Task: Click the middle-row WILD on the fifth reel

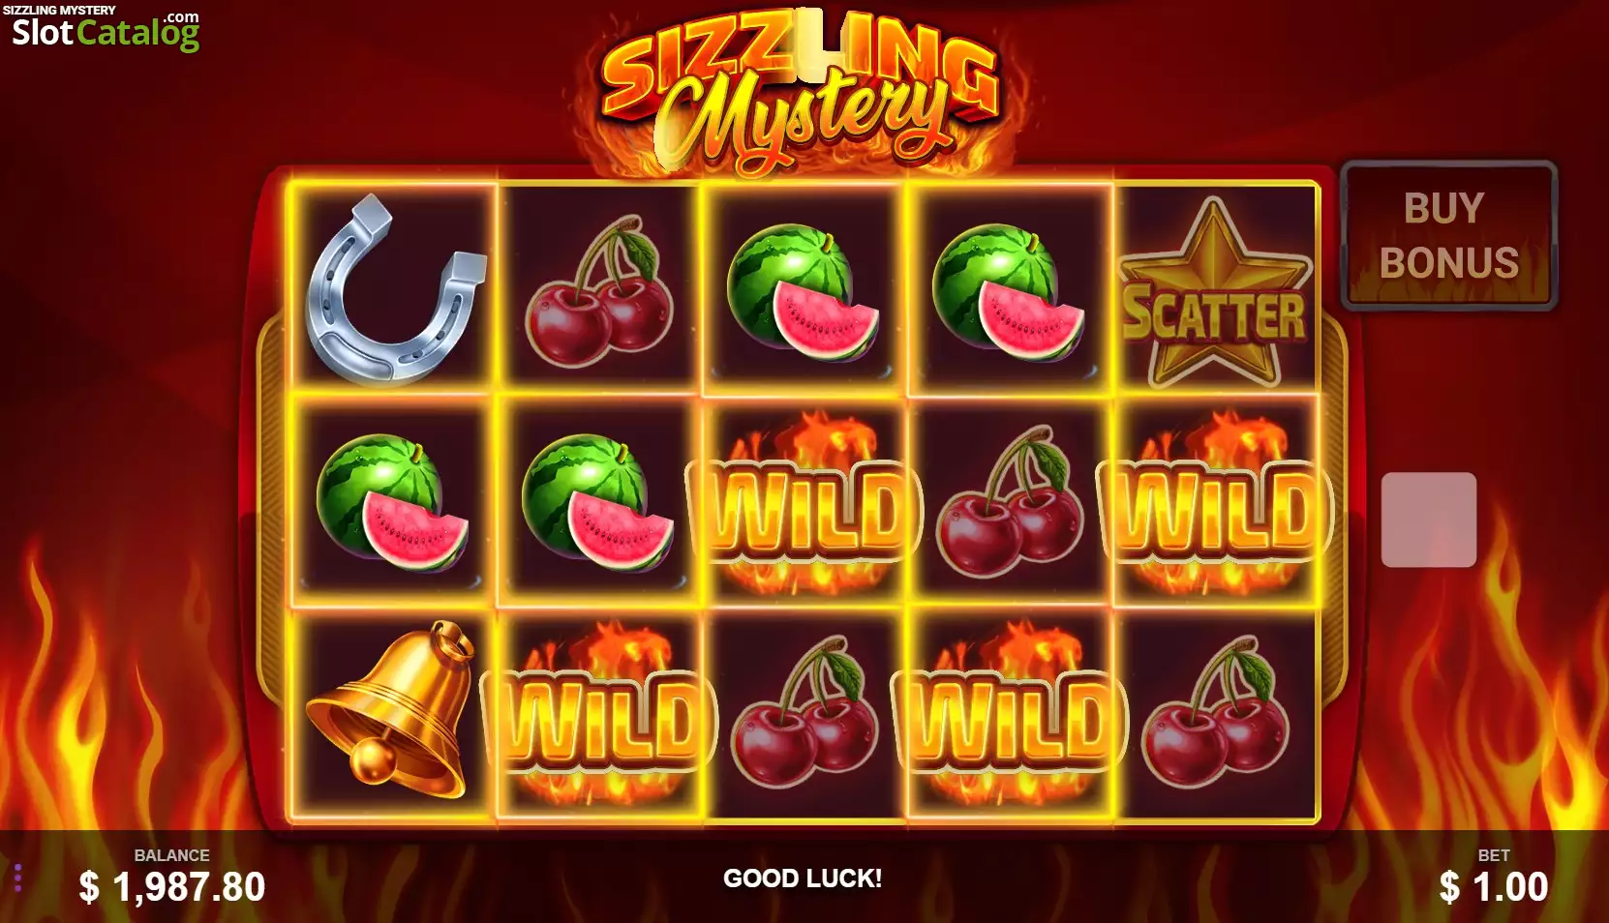Action: [1214, 506]
